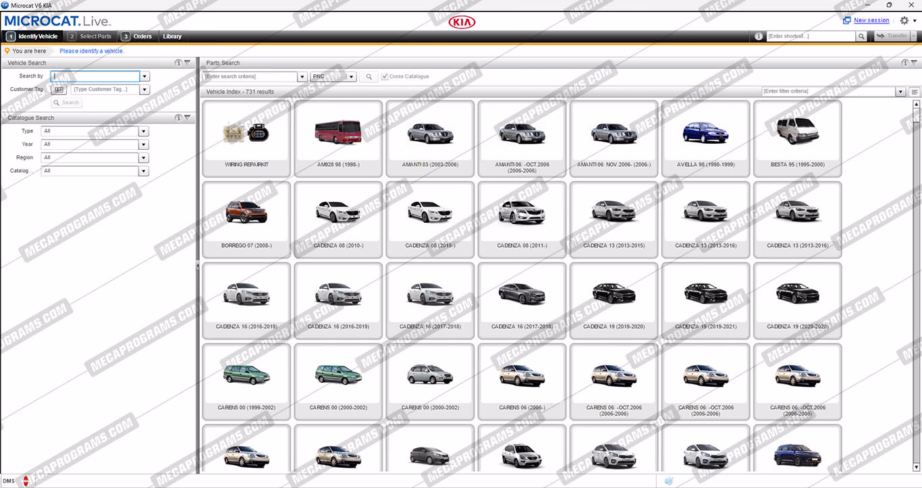Expand the Catalogue dropdown
The image size is (922, 488).
click(144, 171)
